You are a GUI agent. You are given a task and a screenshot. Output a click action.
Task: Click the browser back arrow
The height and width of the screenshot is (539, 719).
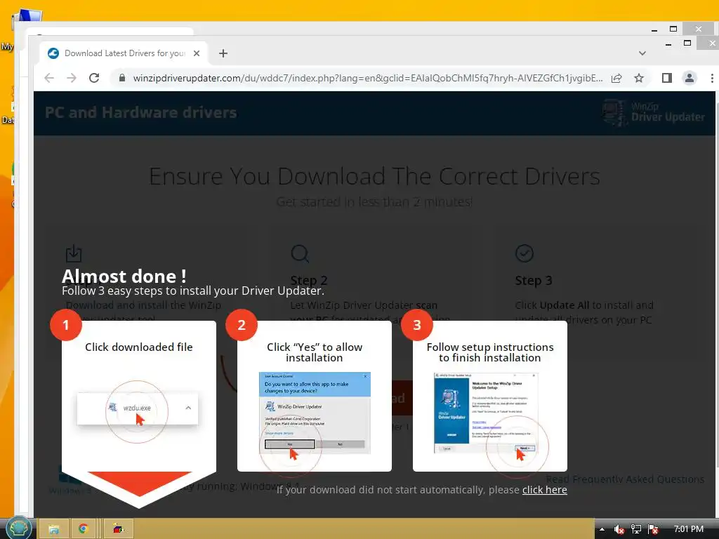coord(49,78)
